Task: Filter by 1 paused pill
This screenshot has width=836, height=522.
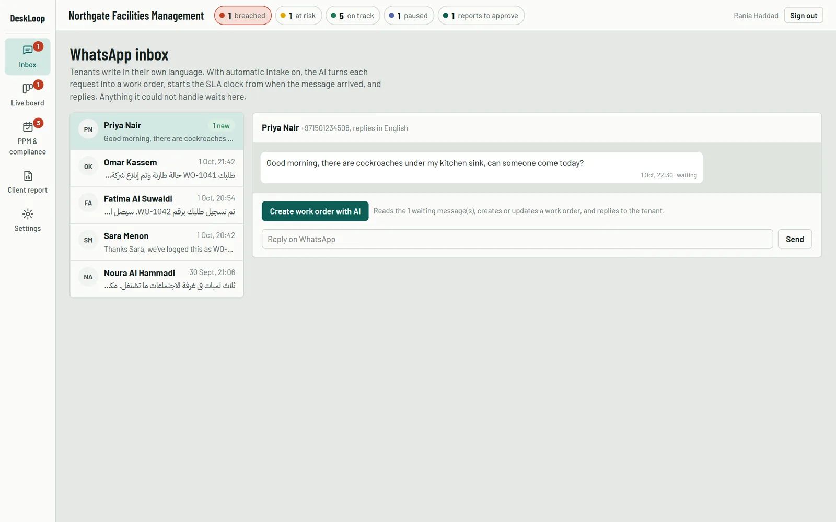Action: [409, 16]
